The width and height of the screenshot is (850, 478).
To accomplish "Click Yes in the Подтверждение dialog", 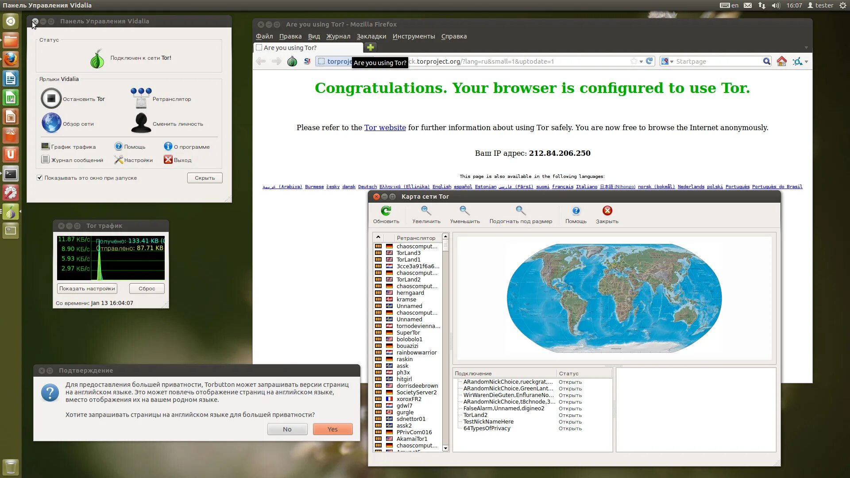I will tap(332, 429).
